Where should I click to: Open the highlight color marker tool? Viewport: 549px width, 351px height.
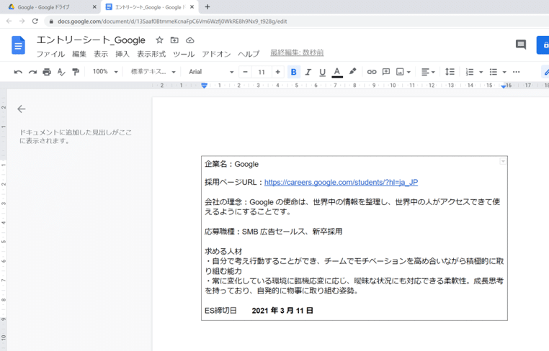[352, 72]
